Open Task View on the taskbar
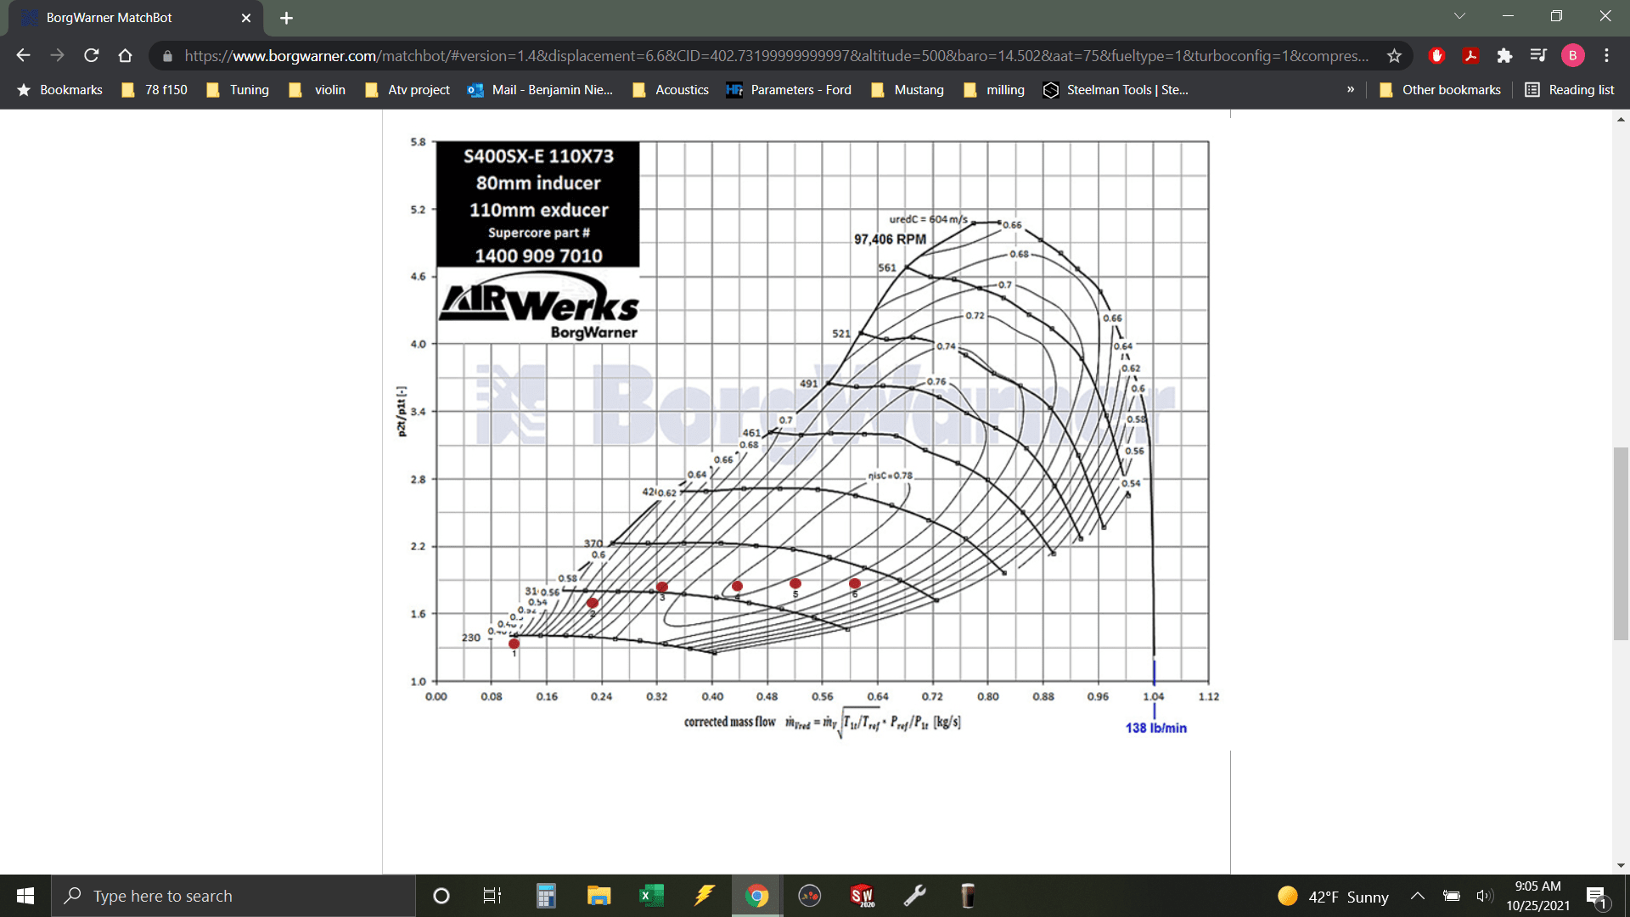The width and height of the screenshot is (1630, 917). pos(492,896)
